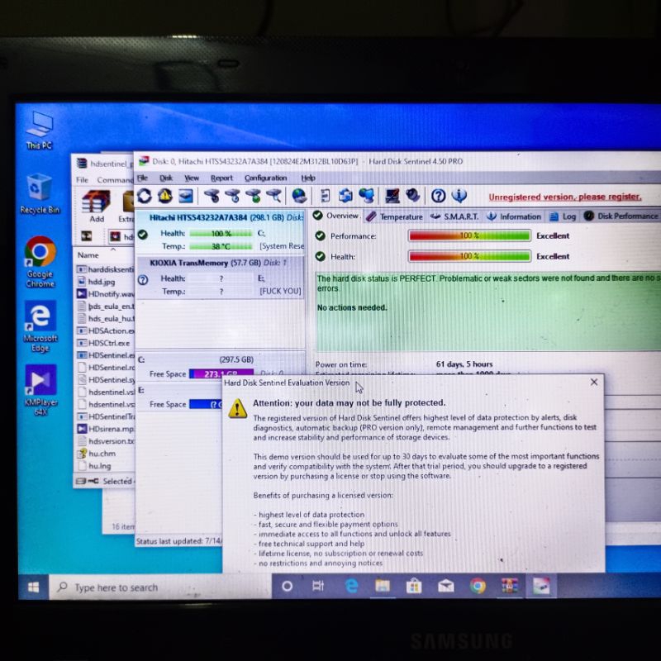Switch to the Temperature tab

point(402,216)
